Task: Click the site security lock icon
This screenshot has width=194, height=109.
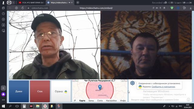Action: [x=28, y=8]
